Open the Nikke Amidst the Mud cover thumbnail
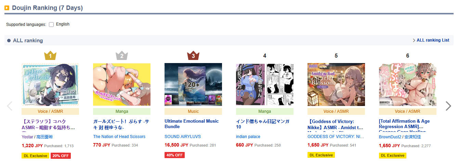The image size is (457, 168). [x=336, y=85]
